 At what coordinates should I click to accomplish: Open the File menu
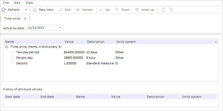pyautogui.click(x=6, y=3)
